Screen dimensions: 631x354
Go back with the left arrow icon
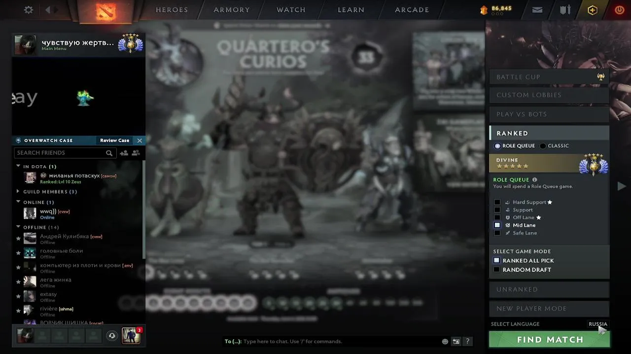[48, 10]
